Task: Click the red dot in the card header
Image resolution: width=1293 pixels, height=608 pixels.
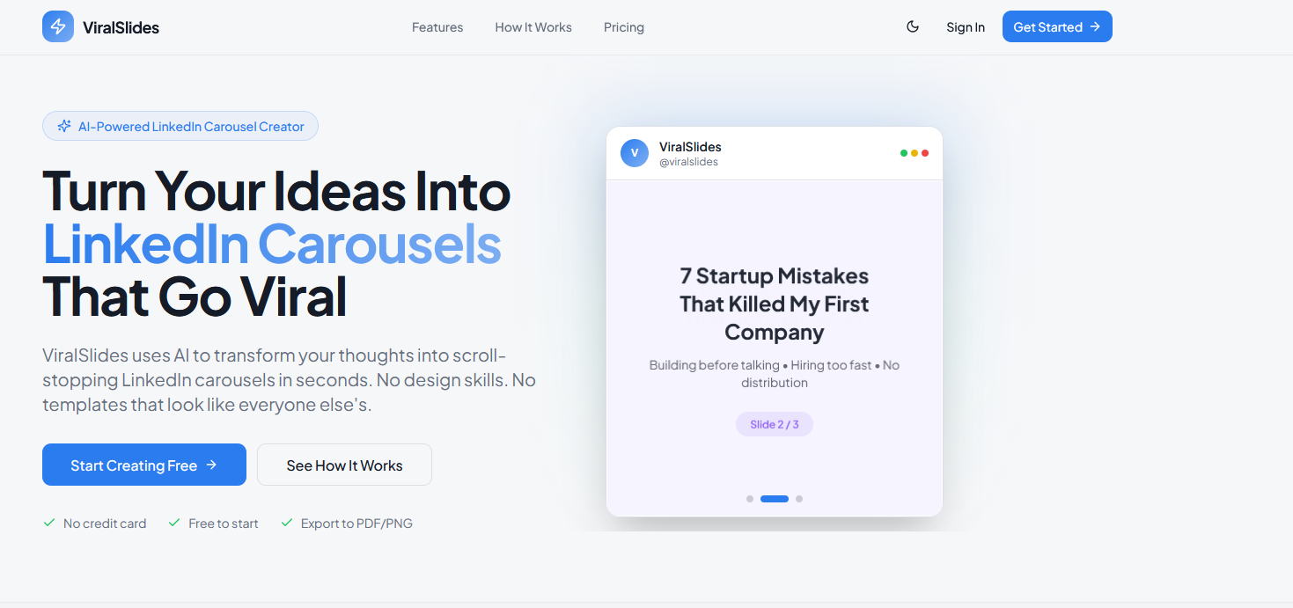Action: coord(925,153)
